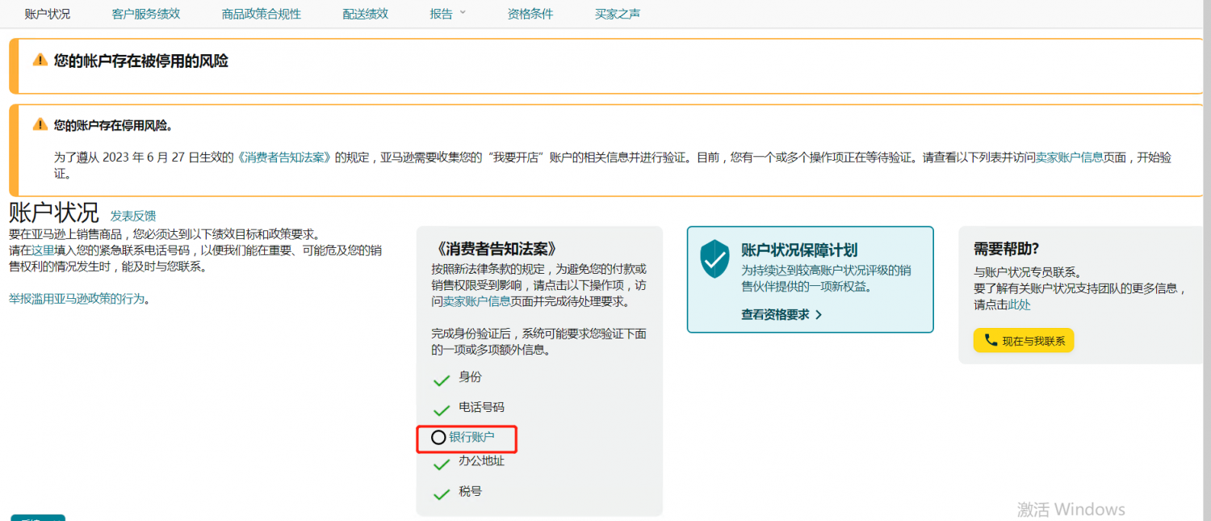Open the 买家之声 tab
Screen dimensions: 1211x521
point(618,14)
